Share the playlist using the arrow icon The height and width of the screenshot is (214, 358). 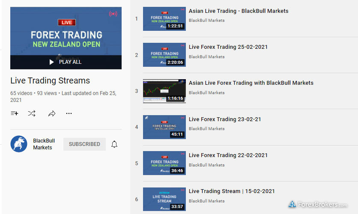coord(52,113)
